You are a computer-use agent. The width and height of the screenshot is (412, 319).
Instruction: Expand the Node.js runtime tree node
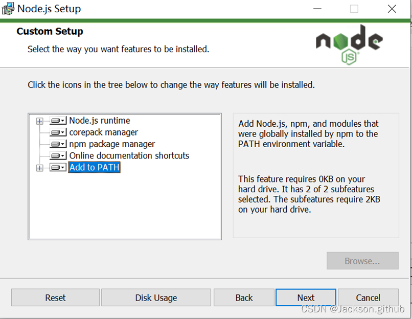click(x=40, y=121)
